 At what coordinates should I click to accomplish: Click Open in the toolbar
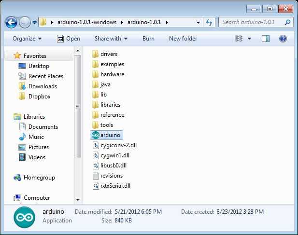tap(69, 39)
